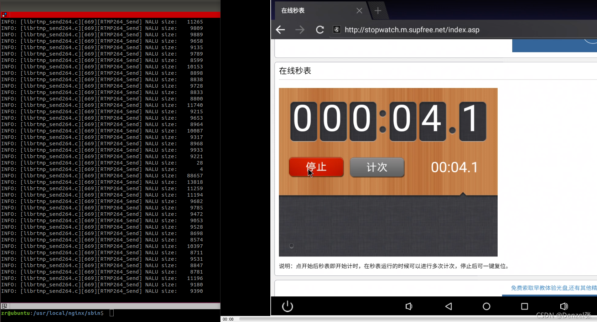The image size is (597, 322).
Task: Tap the power icon on the navigation bar
Action: 287,306
